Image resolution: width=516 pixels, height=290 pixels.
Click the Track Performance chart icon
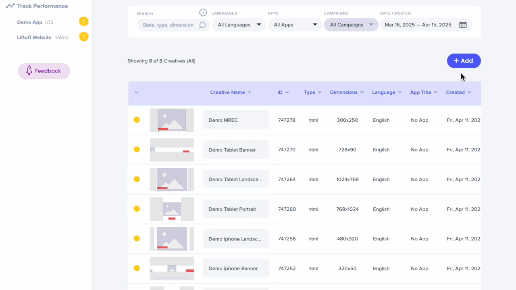10,6
